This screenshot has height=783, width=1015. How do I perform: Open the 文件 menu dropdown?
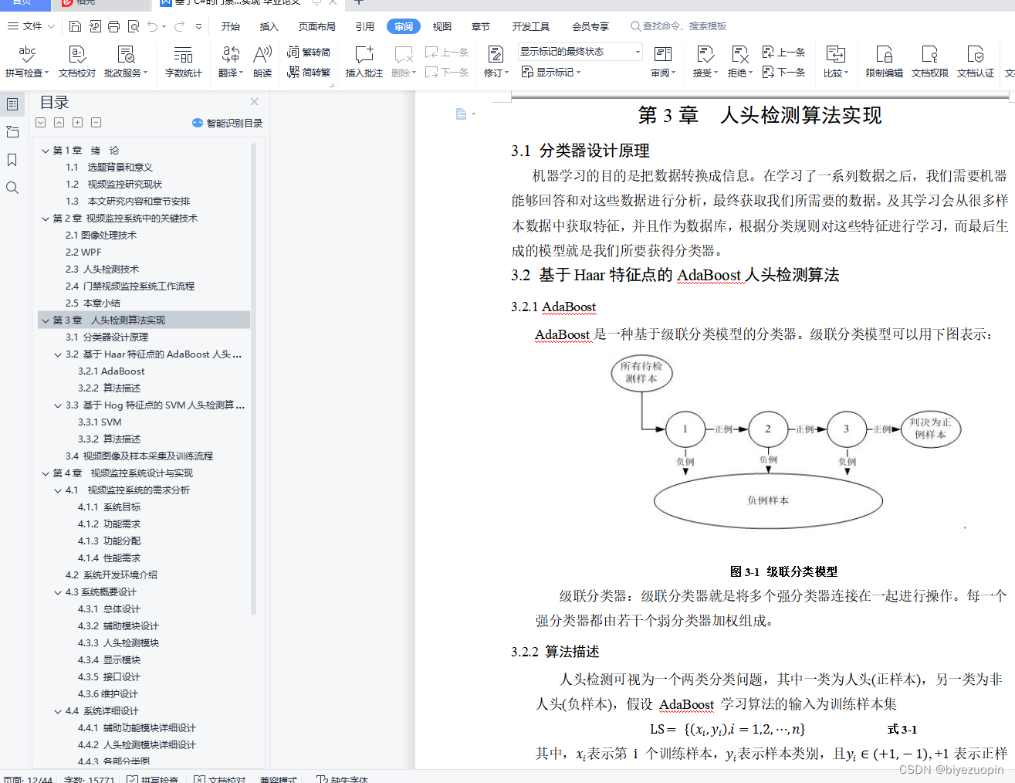[31, 26]
